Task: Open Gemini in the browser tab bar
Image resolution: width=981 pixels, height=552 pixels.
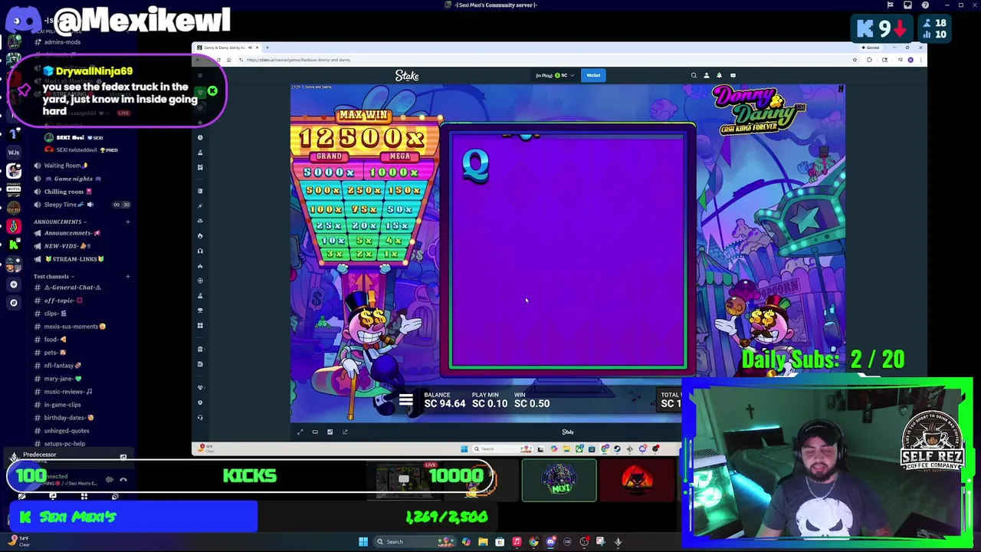Action: click(x=871, y=48)
